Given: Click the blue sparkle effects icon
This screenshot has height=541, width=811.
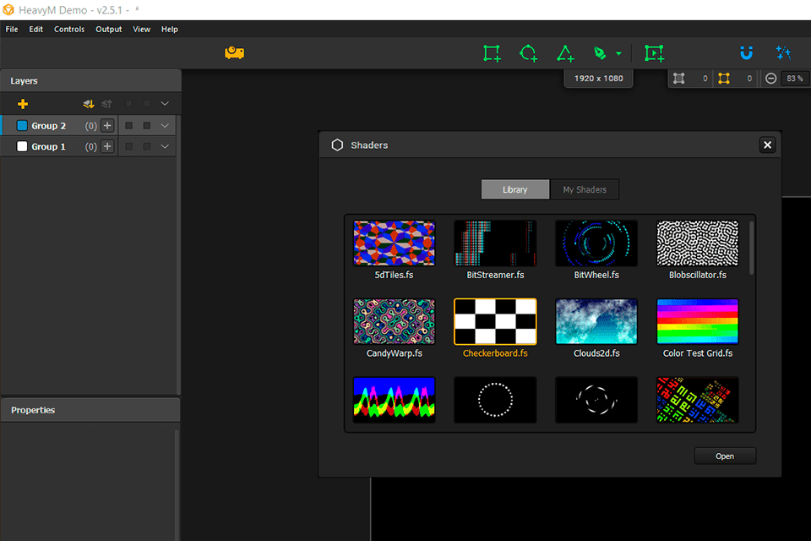Looking at the screenshot, I should pyautogui.click(x=783, y=53).
